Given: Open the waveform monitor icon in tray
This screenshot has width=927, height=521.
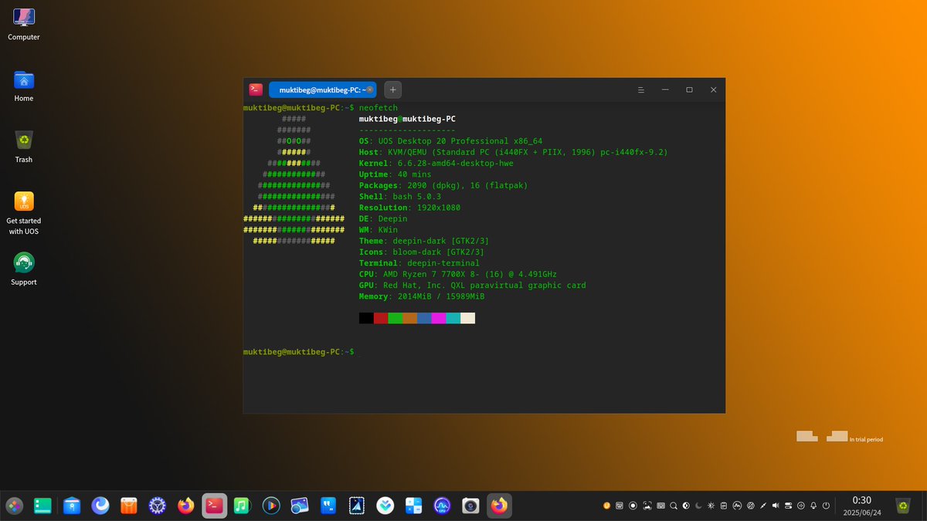Looking at the screenshot, I should click(738, 506).
